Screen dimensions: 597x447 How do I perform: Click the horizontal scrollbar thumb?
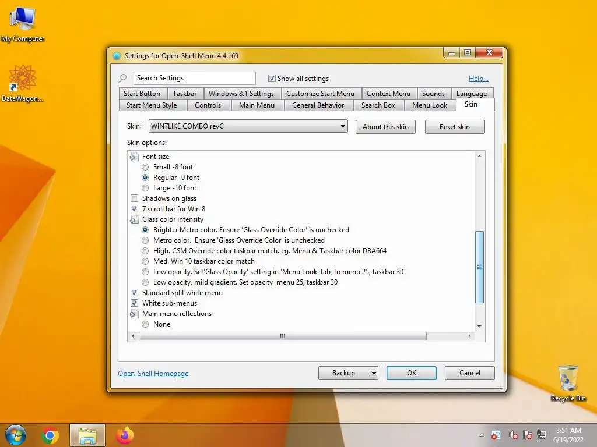[x=283, y=336]
